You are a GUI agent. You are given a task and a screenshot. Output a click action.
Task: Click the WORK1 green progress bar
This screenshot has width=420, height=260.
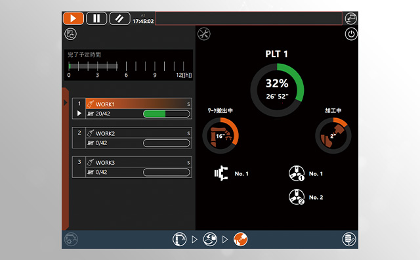click(167, 114)
